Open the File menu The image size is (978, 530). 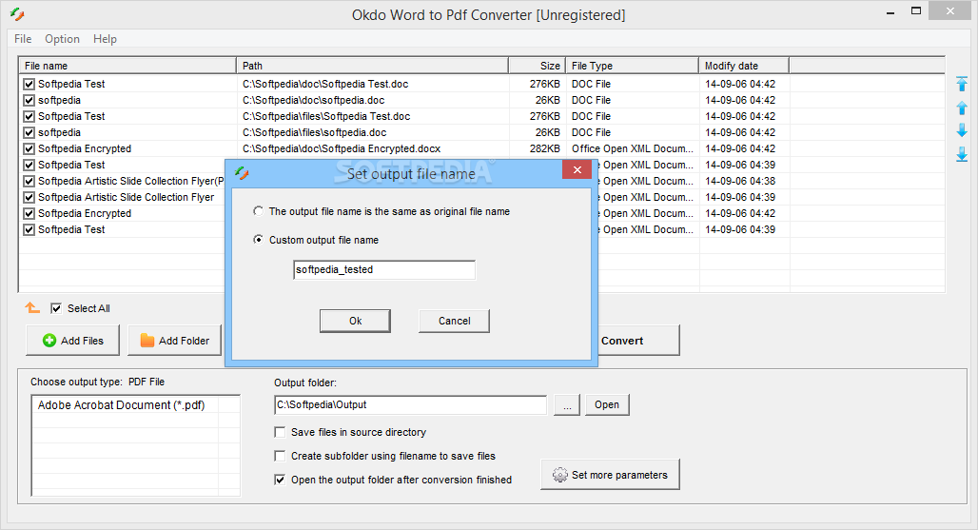tap(23, 39)
